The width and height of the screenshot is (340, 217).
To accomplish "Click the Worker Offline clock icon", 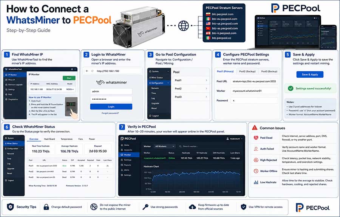I will tap(256, 171).
